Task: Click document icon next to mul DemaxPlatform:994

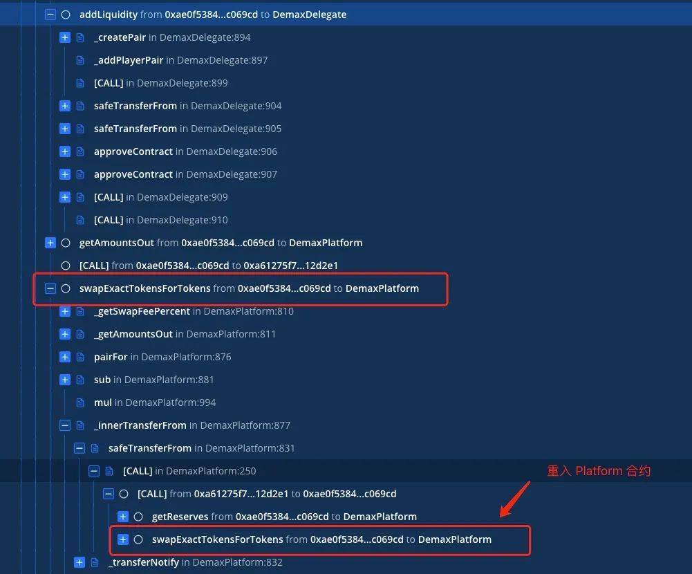Action: pyautogui.click(x=80, y=402)
